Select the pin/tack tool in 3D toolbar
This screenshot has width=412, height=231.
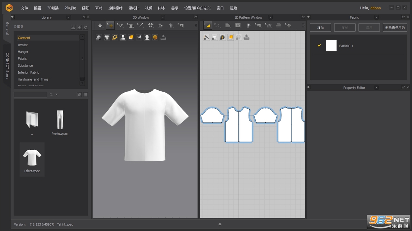tap(140, 25)
